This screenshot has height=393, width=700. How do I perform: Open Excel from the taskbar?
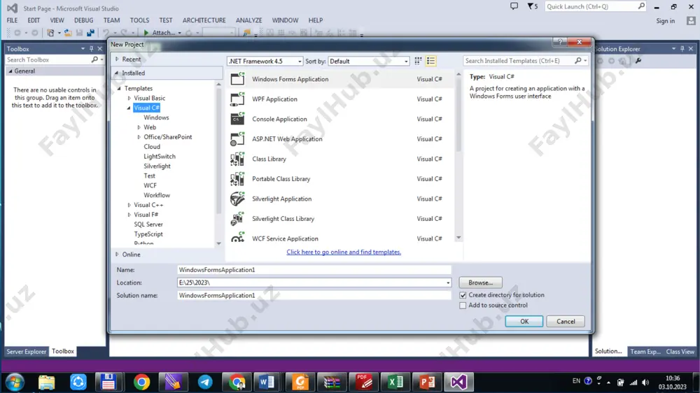(x=395, y=383)
